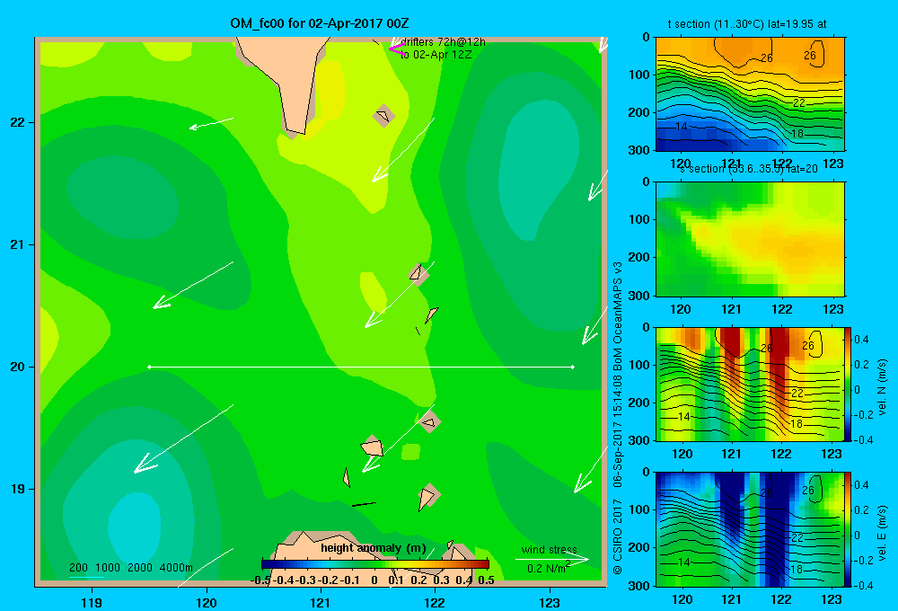
Task: Click depth label 100 on salinity section panel
Action: coord(639,219)
